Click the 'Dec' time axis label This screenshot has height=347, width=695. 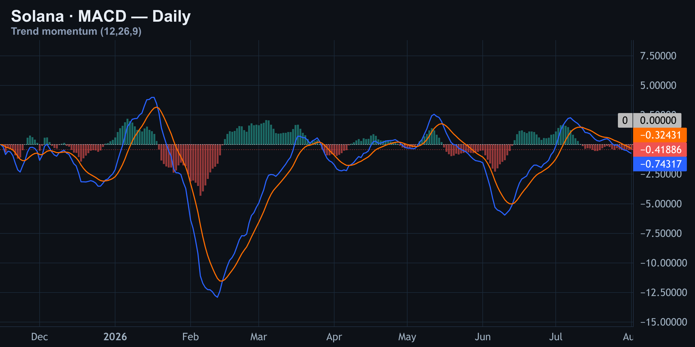coord(40,337)
